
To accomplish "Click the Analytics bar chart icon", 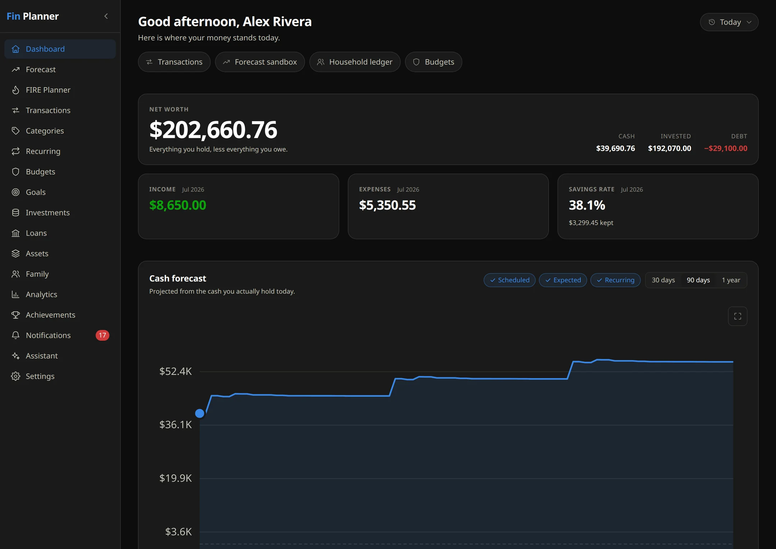I will point(15,295).
